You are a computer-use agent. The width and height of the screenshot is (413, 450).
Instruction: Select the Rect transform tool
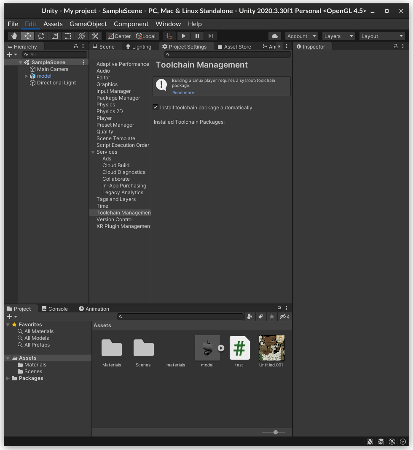68,36
